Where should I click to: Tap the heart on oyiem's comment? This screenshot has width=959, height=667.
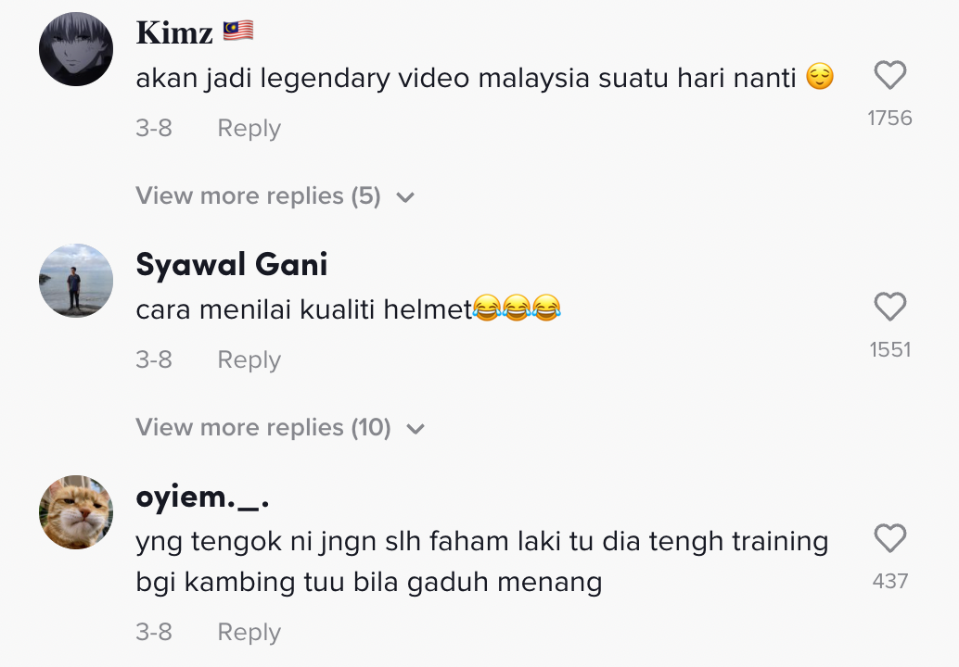(889, 538)
